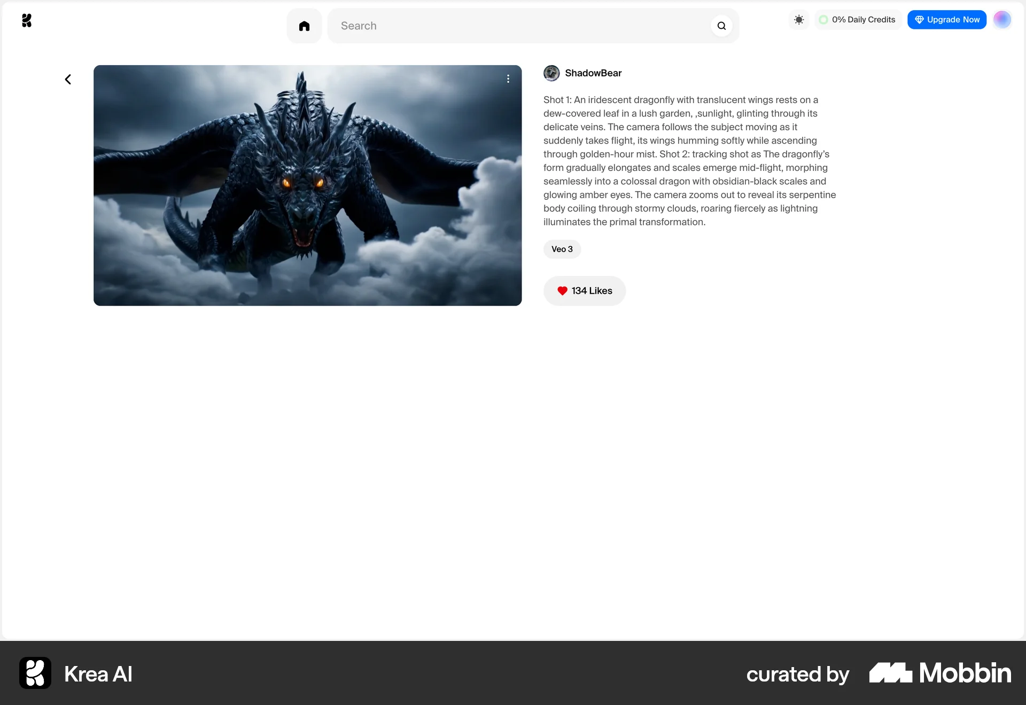Open your account avatar in the top-right
This screenshot has height=705, width=1026.
[1002, 20]
